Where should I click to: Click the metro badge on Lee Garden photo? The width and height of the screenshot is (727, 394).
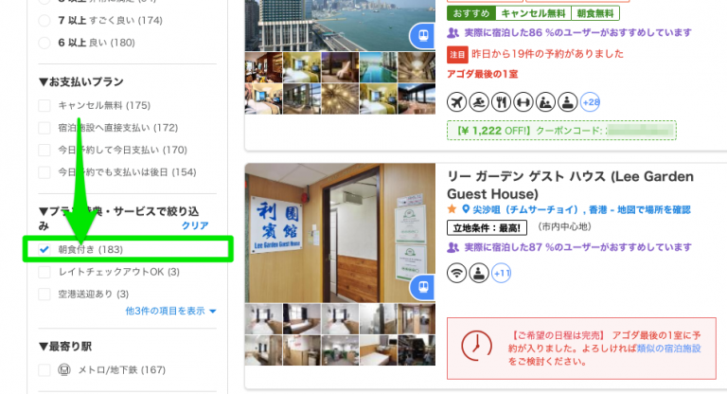coord(422,287)
